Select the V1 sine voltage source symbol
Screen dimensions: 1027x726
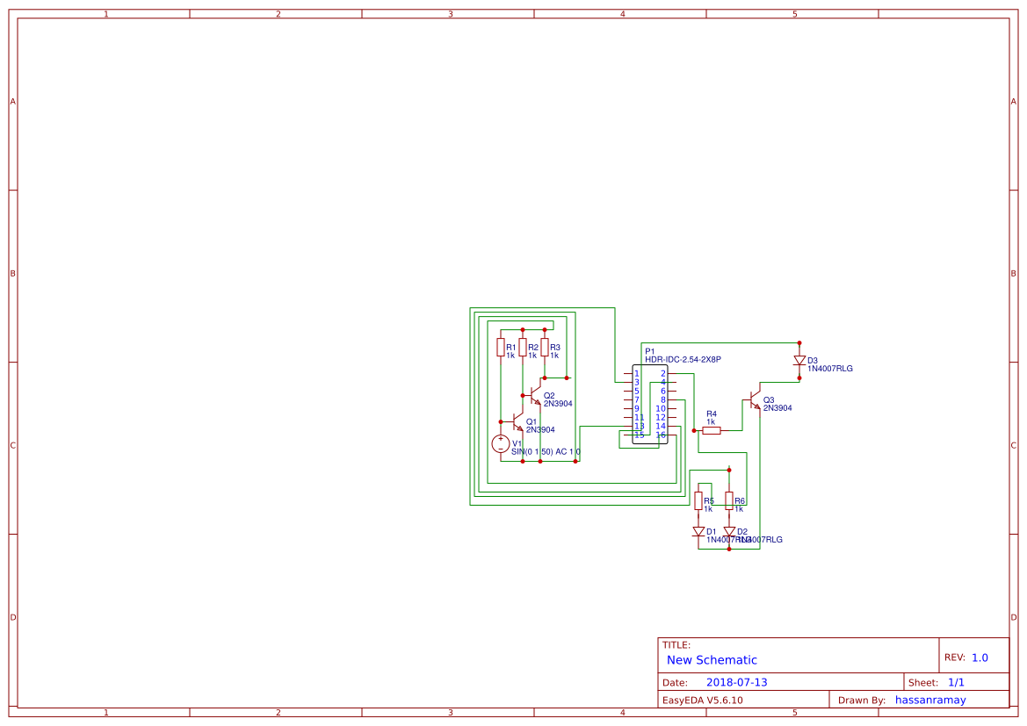(501, 444)
